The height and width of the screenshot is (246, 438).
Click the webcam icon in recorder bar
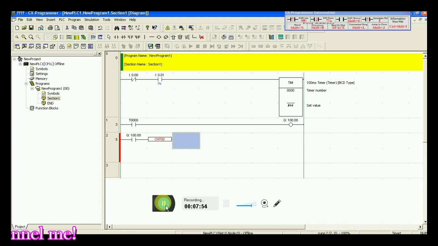point(265,204)
